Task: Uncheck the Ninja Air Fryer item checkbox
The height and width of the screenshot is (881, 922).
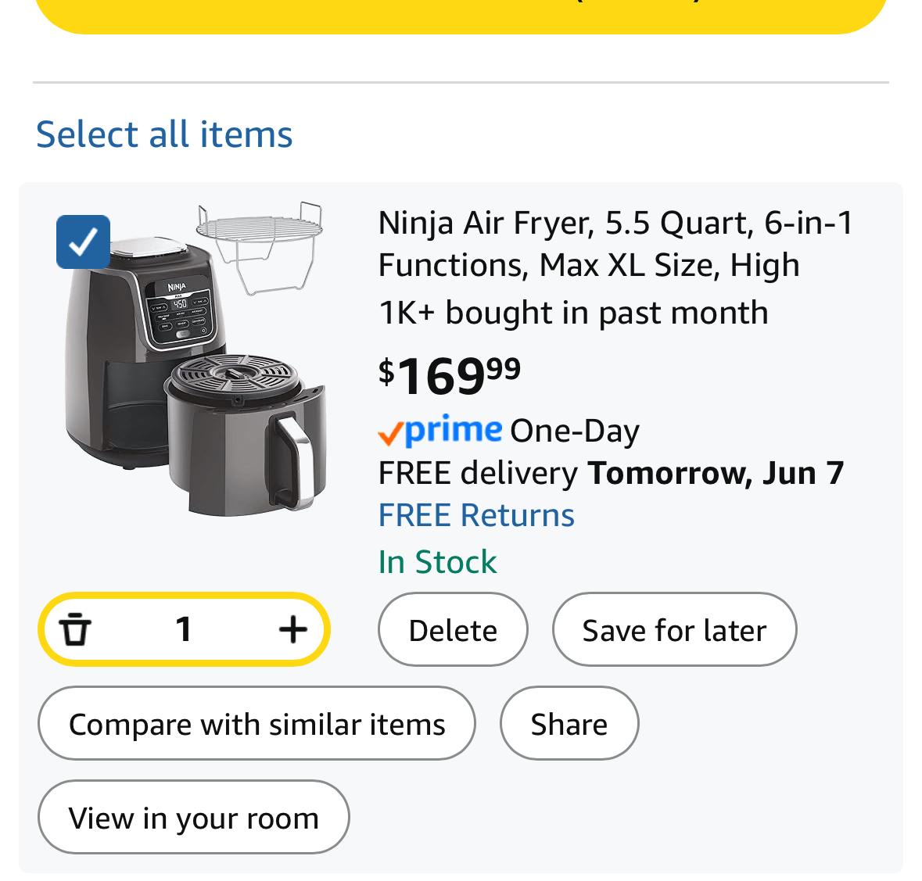Action: point(83,242)
